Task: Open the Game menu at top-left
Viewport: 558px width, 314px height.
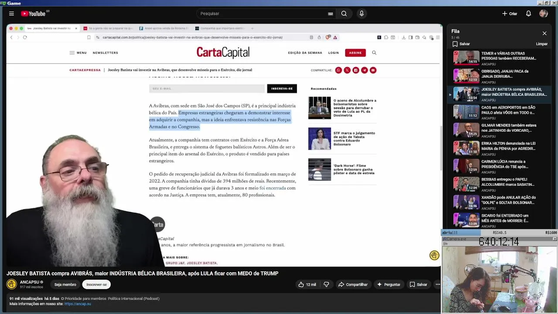Action: point(10,3)
